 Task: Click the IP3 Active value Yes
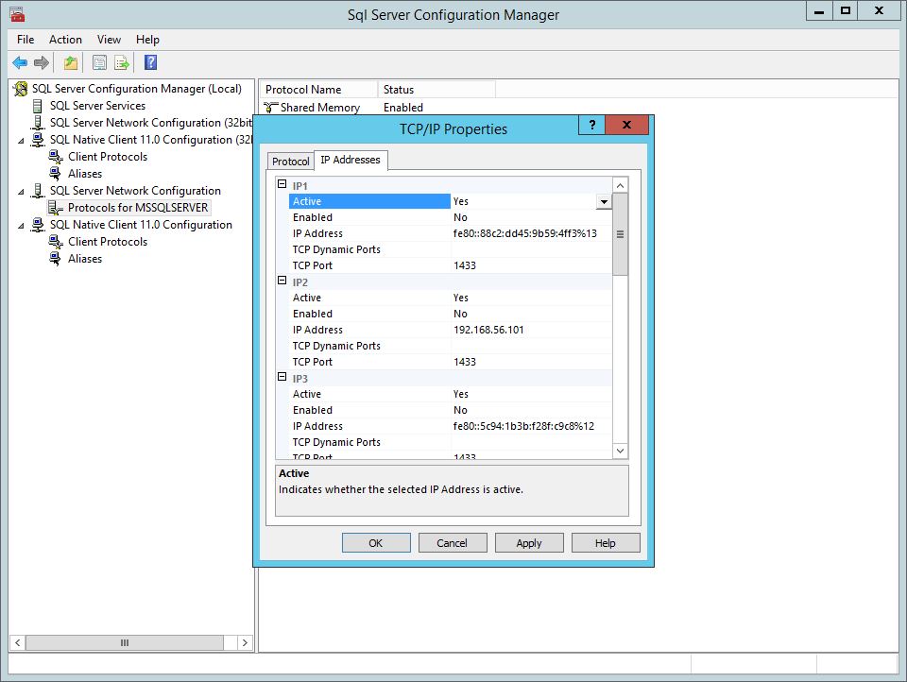(531, 394)
